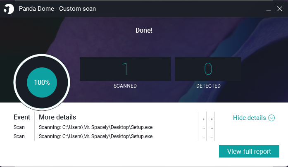Click the DETECTED label
The image size is (288, 167).
pyautogui.click(x=208, y=86)
